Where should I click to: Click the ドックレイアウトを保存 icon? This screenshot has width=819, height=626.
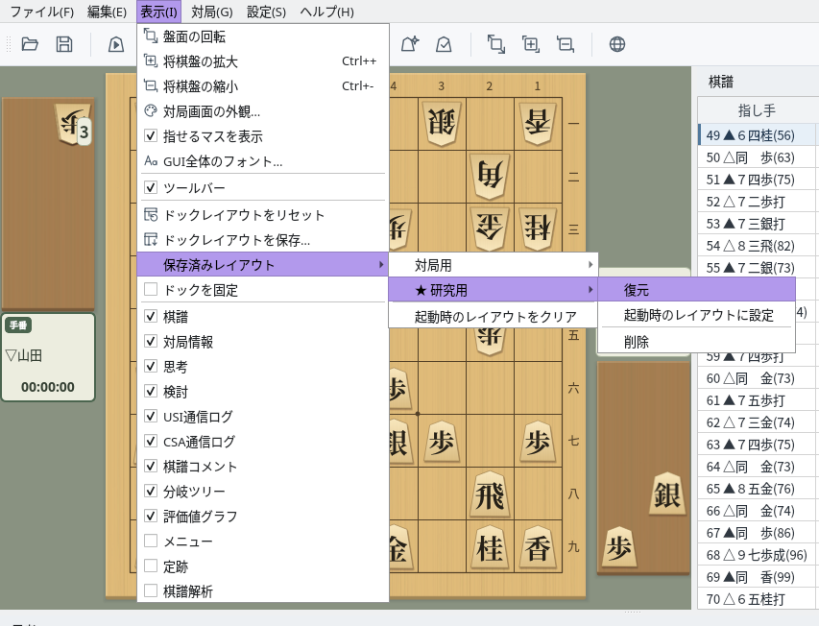click(151, 240)
